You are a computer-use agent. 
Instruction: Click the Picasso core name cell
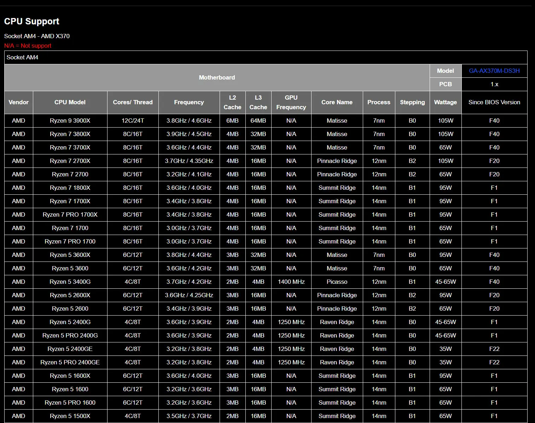coord(337,282)
